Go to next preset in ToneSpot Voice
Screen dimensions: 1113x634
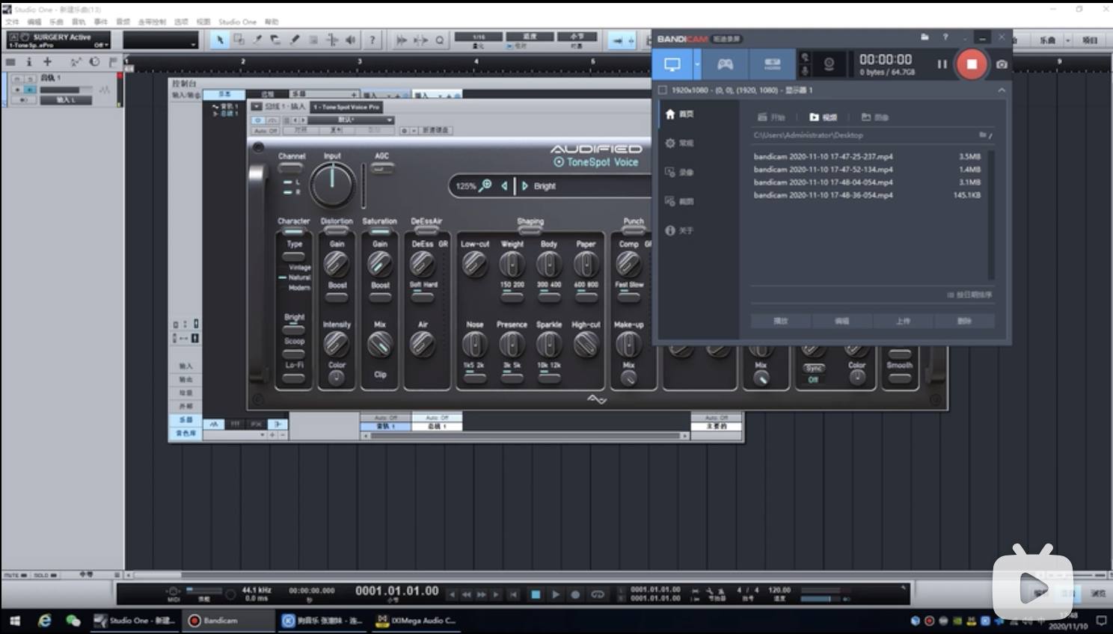click(x=525, y=185)
